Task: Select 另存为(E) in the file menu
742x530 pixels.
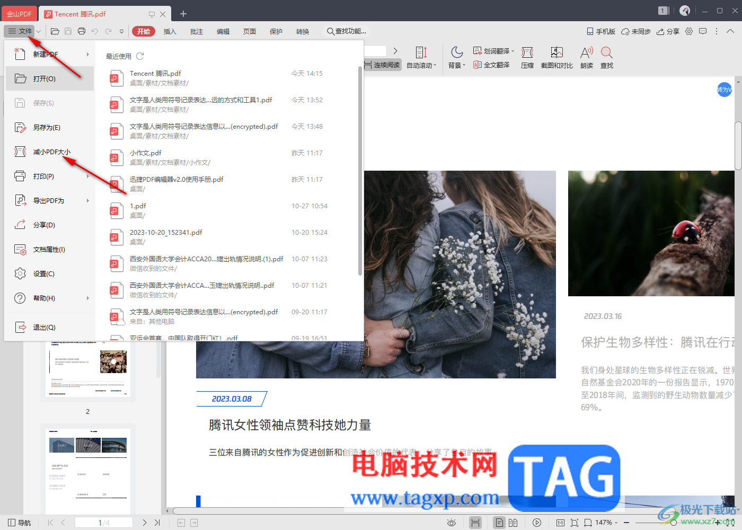Action: click(x=50, y=127)
